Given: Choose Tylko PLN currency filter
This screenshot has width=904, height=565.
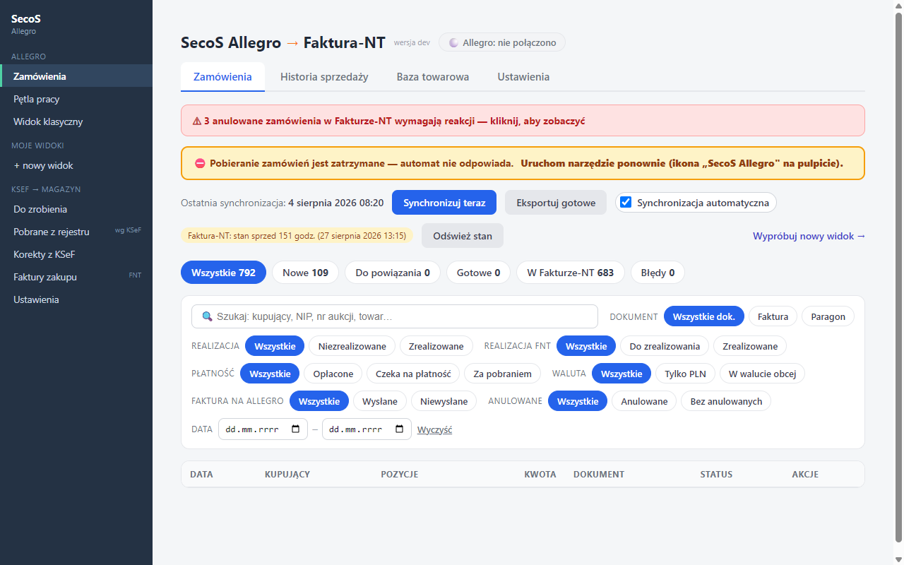Looking at the screenshot, I should click(685, 374).
